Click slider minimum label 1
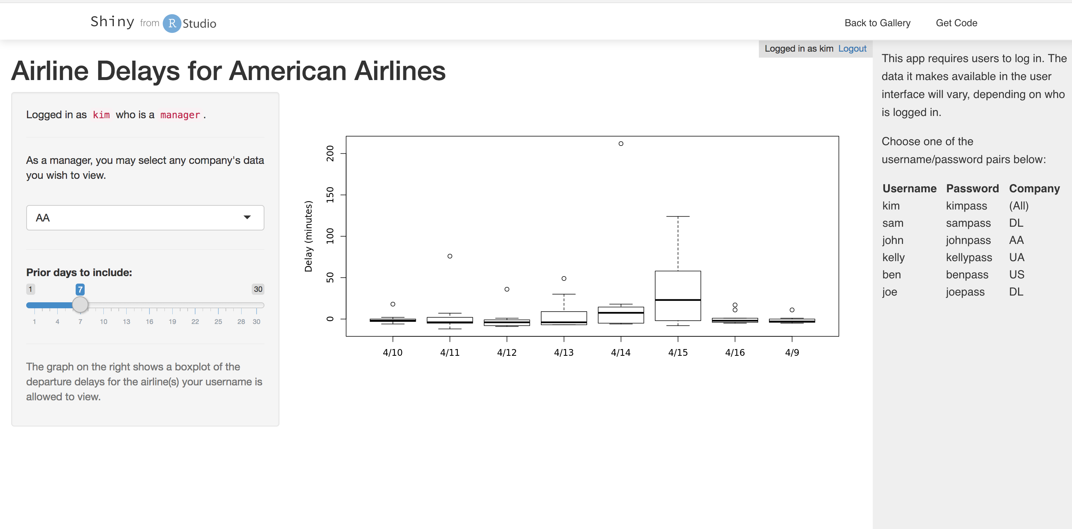 [x=30, y=289]
